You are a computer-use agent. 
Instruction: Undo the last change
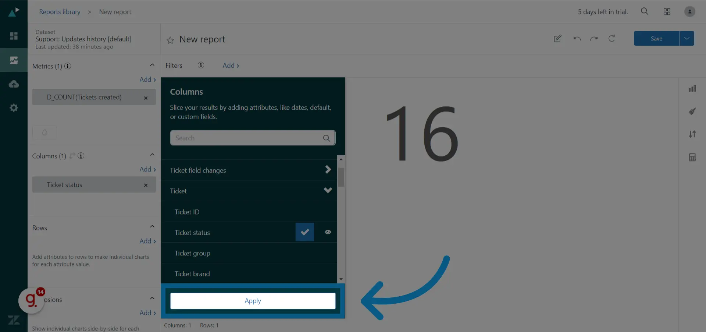(x=577, y=38)
